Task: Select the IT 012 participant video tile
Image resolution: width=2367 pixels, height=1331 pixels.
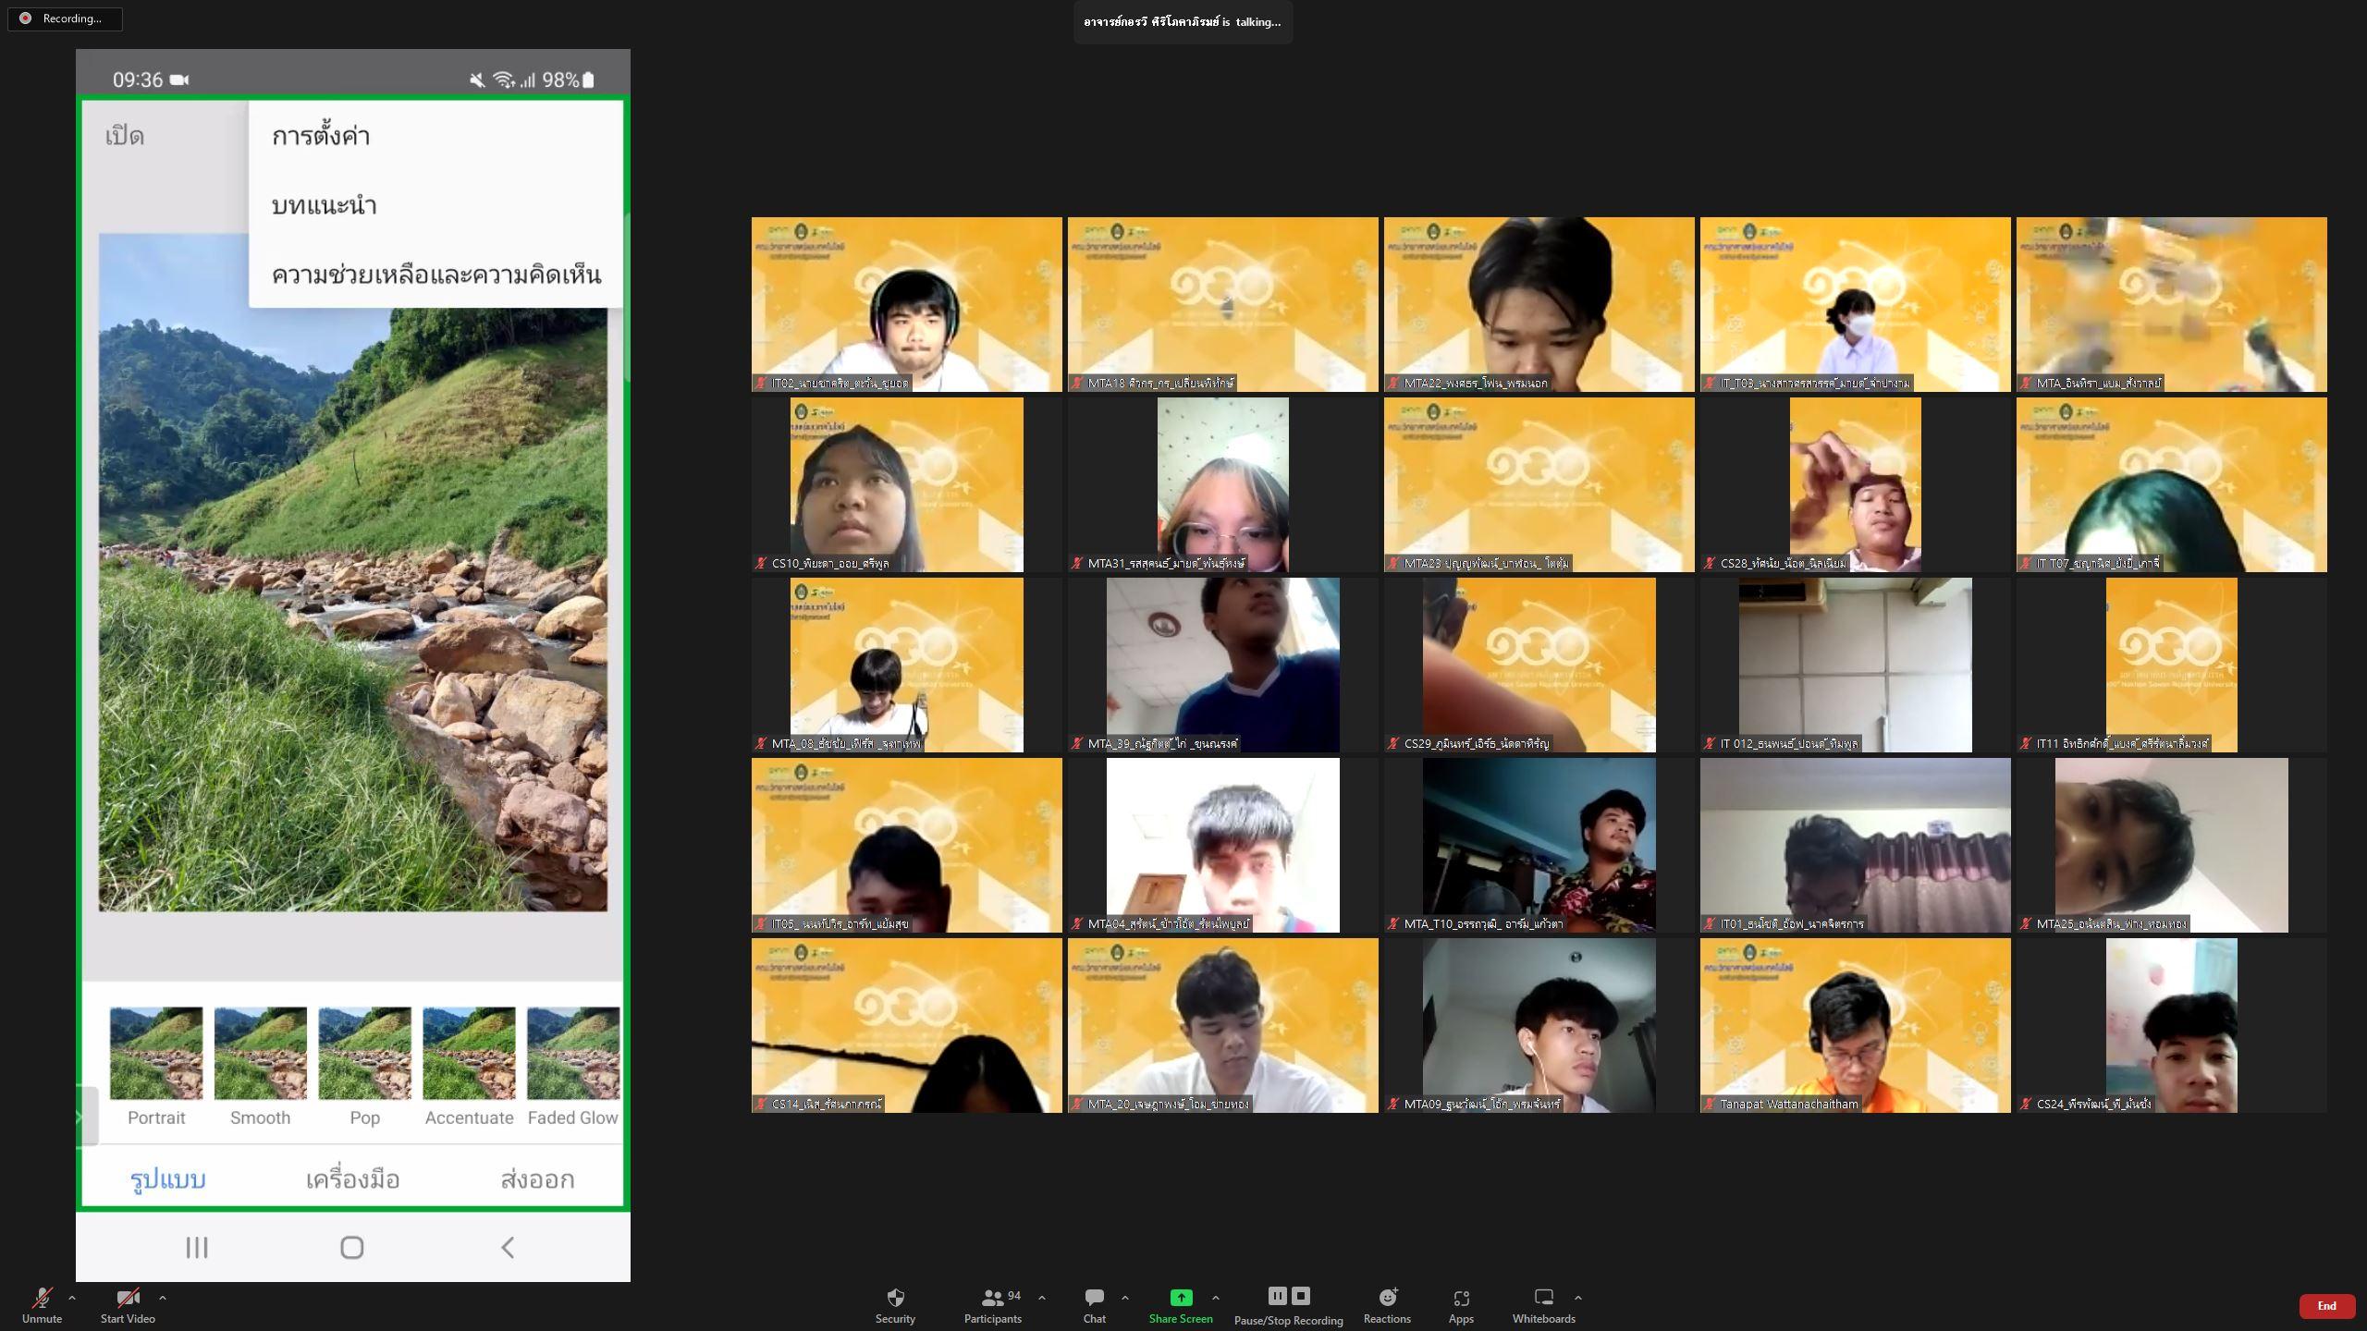Action: 1856,665
